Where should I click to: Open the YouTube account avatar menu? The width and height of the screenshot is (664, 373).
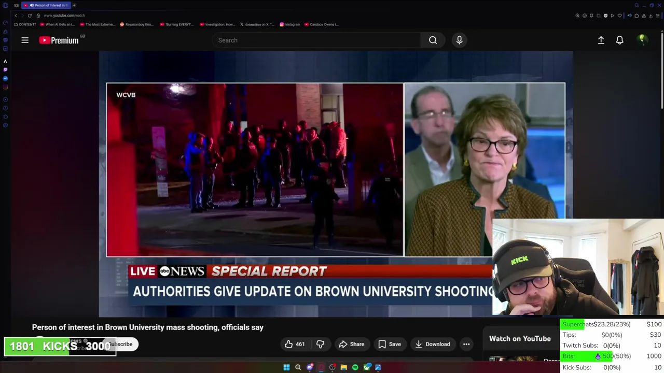(x=642, y=40)
